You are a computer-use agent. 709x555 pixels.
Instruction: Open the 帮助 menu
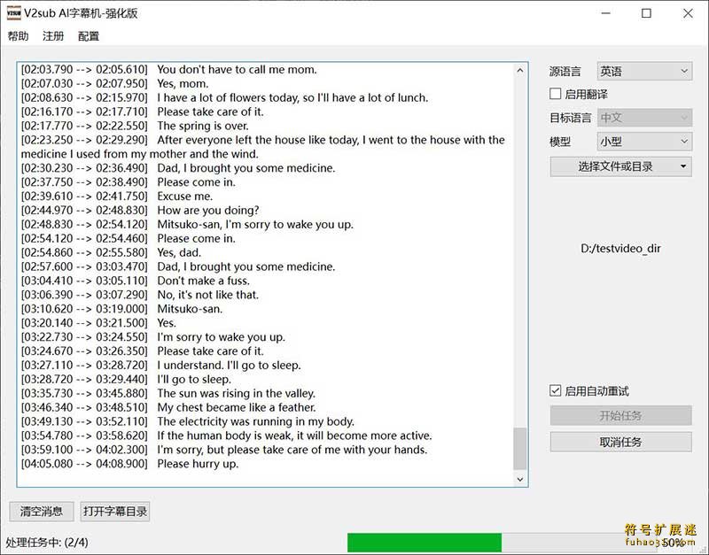coord(18,36)
